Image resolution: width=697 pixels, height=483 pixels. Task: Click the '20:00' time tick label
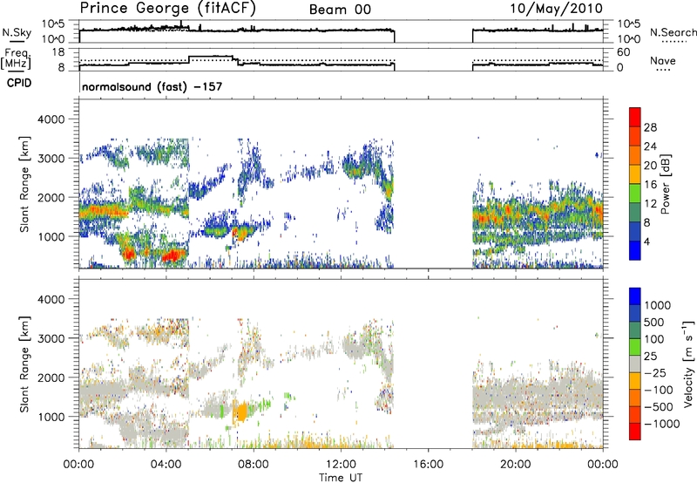[516, 465]
